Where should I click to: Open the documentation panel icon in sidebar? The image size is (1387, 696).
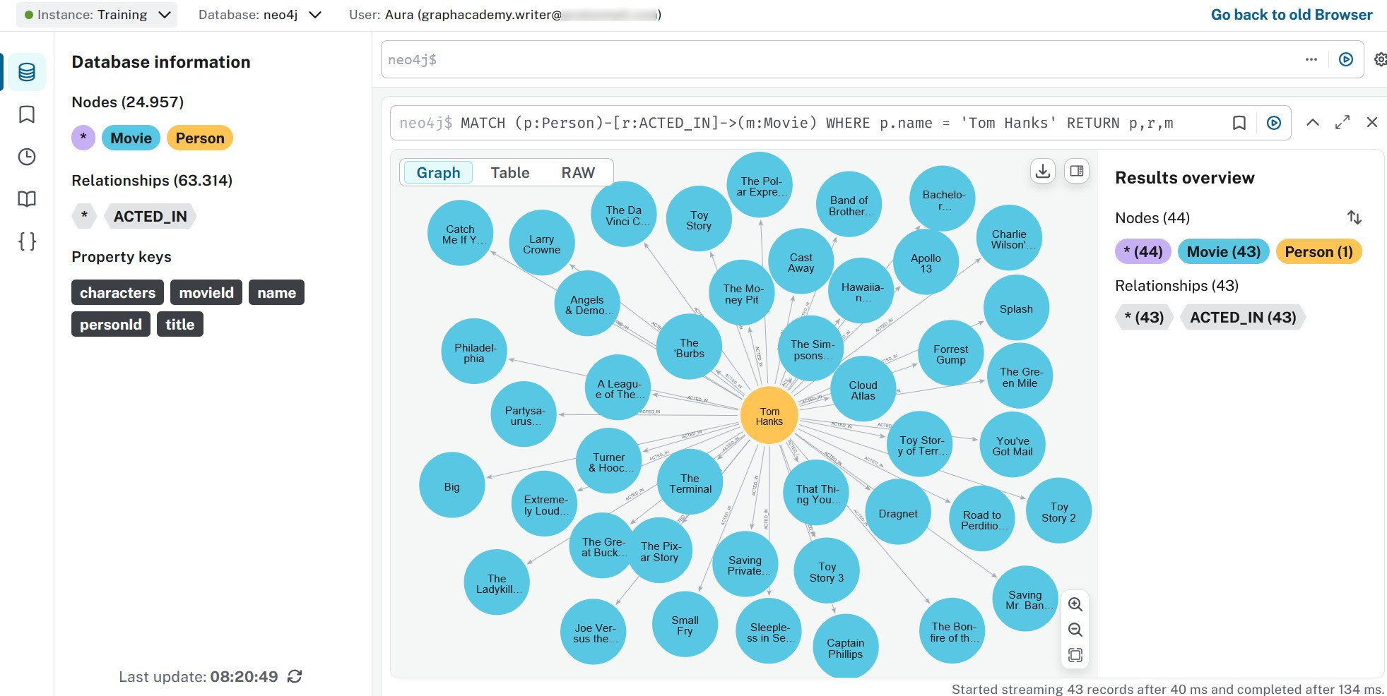pos(26,199)
